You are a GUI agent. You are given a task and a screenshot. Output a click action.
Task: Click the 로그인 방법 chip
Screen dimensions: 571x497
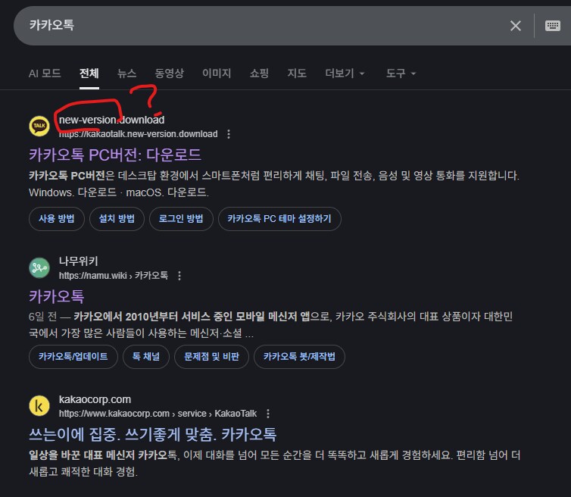[181, 219]
